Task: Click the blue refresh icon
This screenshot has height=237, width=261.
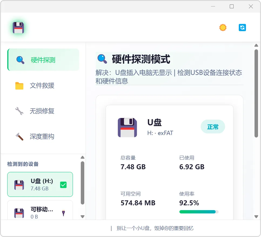Action: pyautogui.click(x=242, y=28)
